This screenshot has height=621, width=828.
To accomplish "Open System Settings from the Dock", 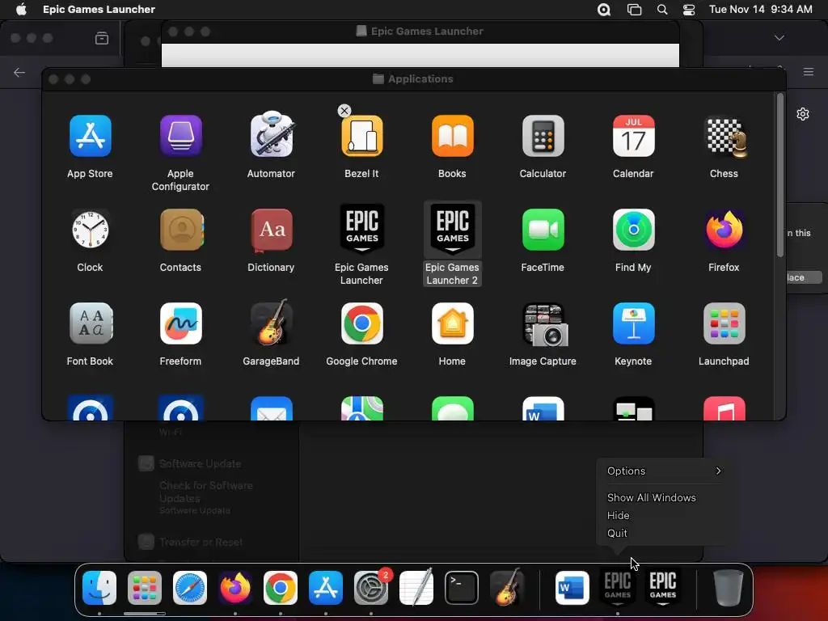I will [371, 588].
